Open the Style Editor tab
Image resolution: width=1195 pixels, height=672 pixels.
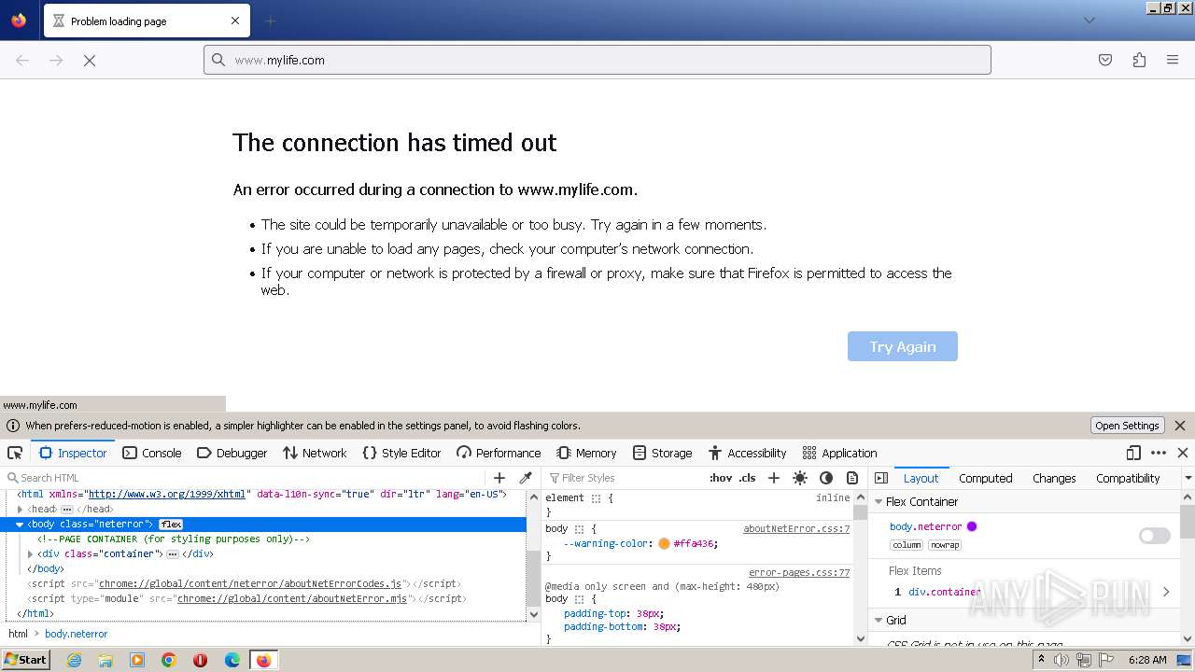point(401,453)
